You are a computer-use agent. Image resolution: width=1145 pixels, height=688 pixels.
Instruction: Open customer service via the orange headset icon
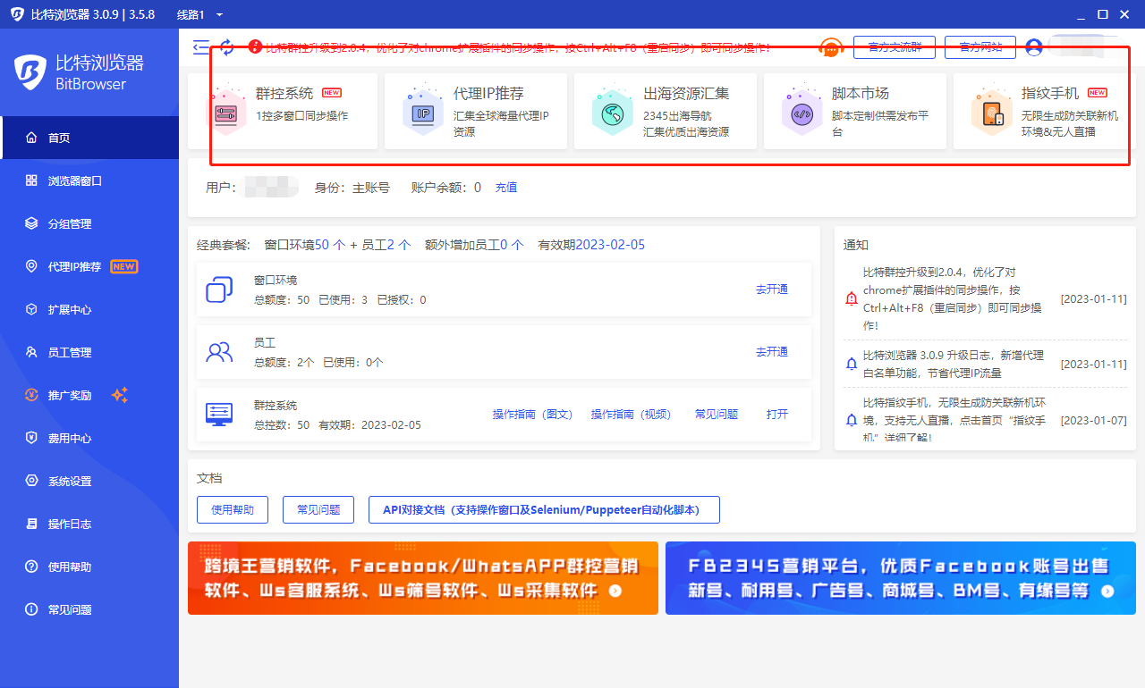pos(832,47)
